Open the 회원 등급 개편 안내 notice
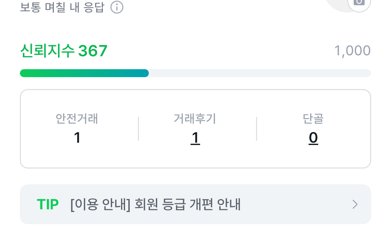391x243 pixels. (x=188, y=205)
